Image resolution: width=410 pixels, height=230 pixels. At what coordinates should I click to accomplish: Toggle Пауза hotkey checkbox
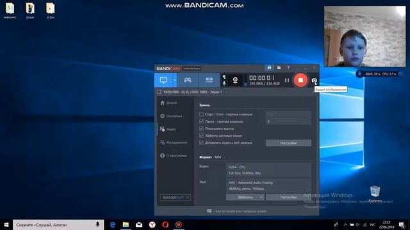pyautogui.click(x=201, y=121)
